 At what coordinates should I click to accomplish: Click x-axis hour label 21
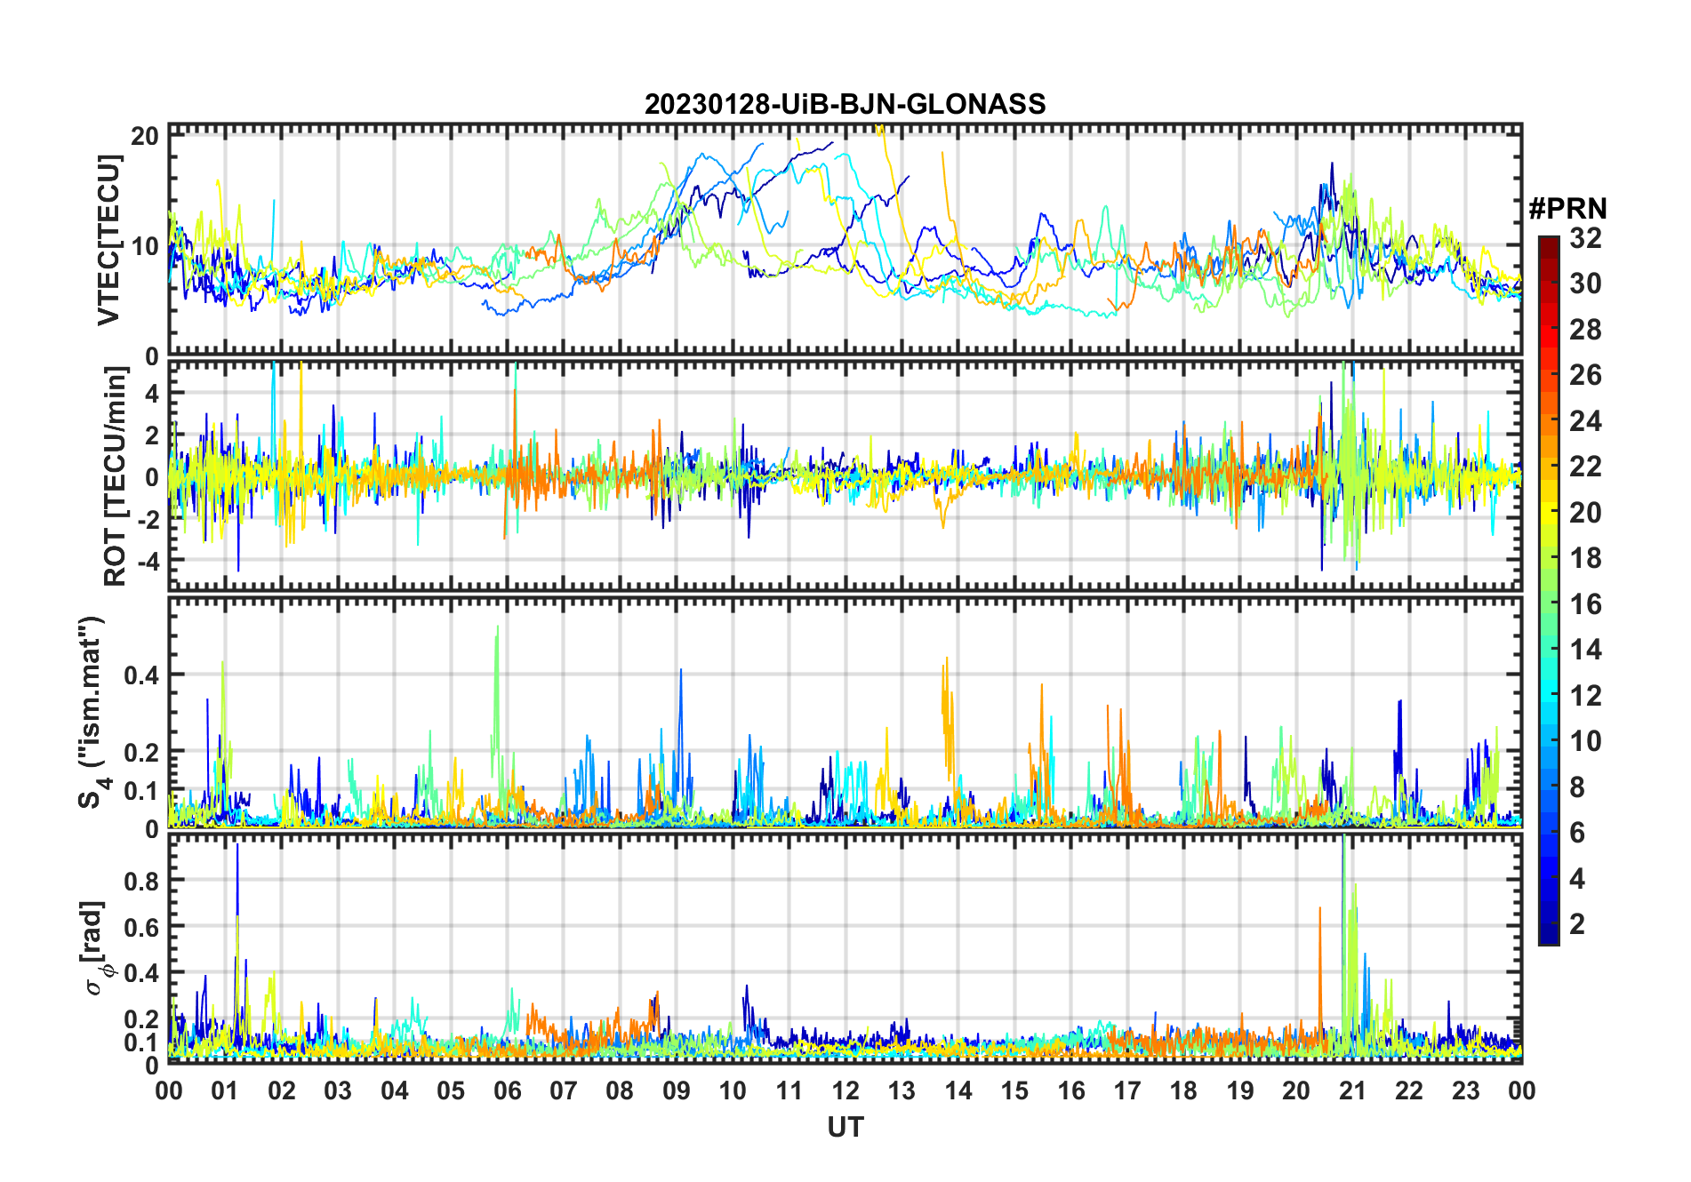[1352, 1090]
